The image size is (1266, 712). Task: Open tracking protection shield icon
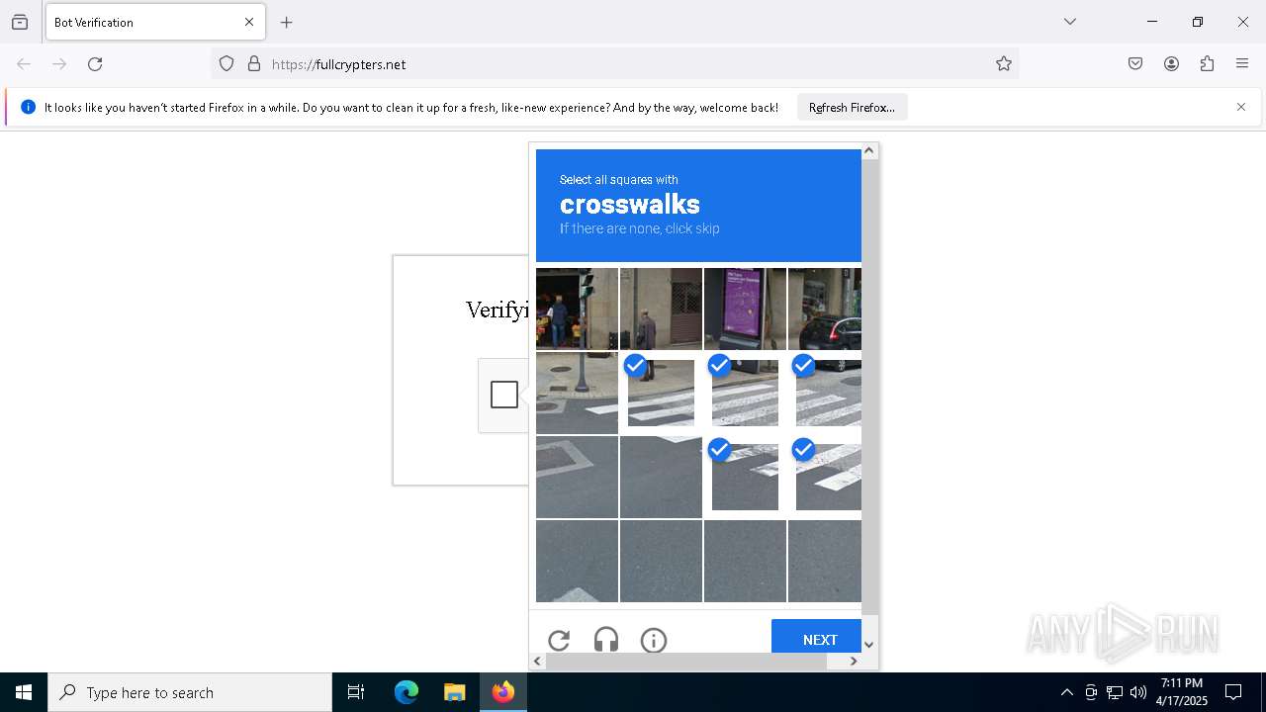click(x=226, y=64)
